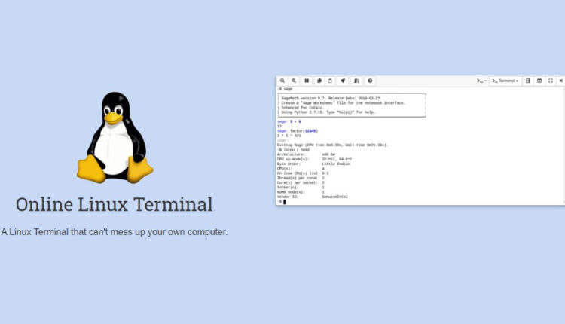
Task: Click the zoom out magnifier icon
Action: pos(282,81)
